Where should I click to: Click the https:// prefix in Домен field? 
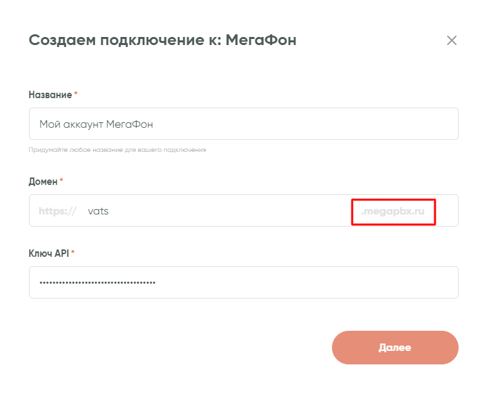coord(57,211)
